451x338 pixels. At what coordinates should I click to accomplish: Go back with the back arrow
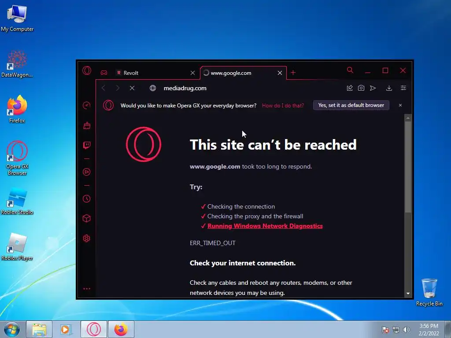104,88
